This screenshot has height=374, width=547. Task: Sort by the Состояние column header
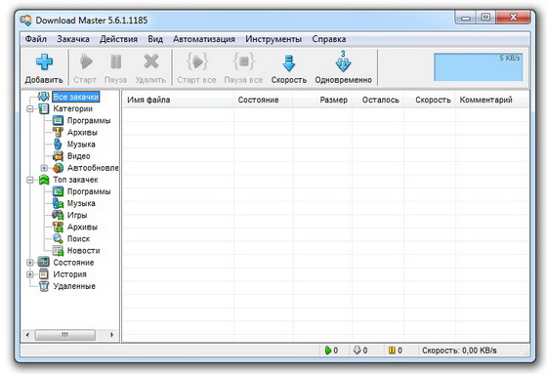pos(263,100)
